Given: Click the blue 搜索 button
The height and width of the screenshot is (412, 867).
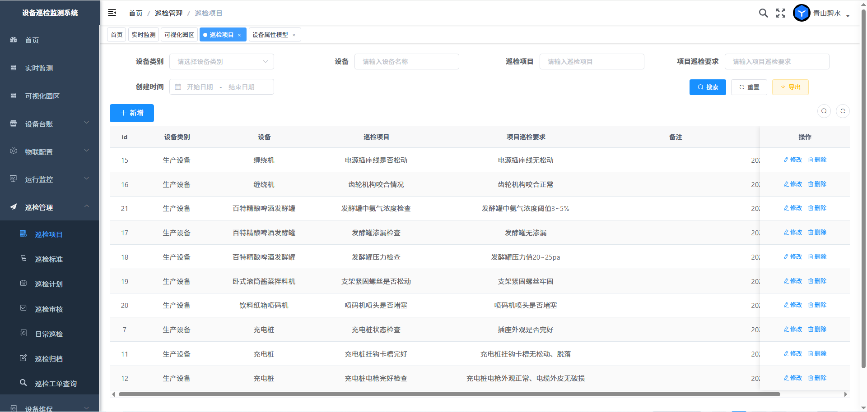Looking at the screenshot, I should tap(707, 87).
